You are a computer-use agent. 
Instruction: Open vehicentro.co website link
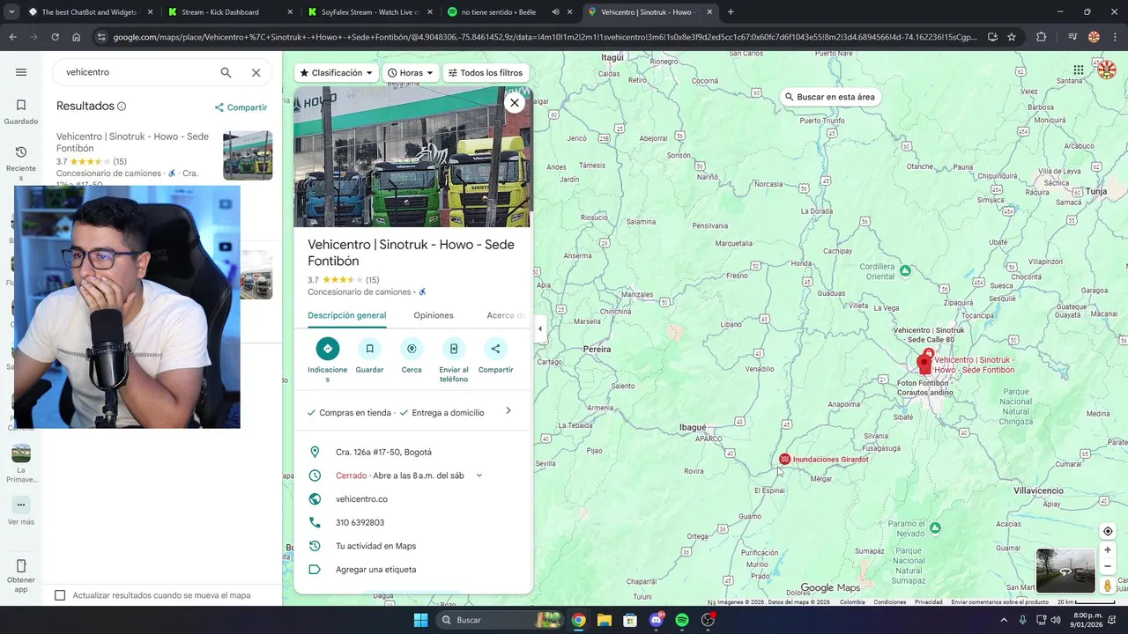[x=361, y=499]
